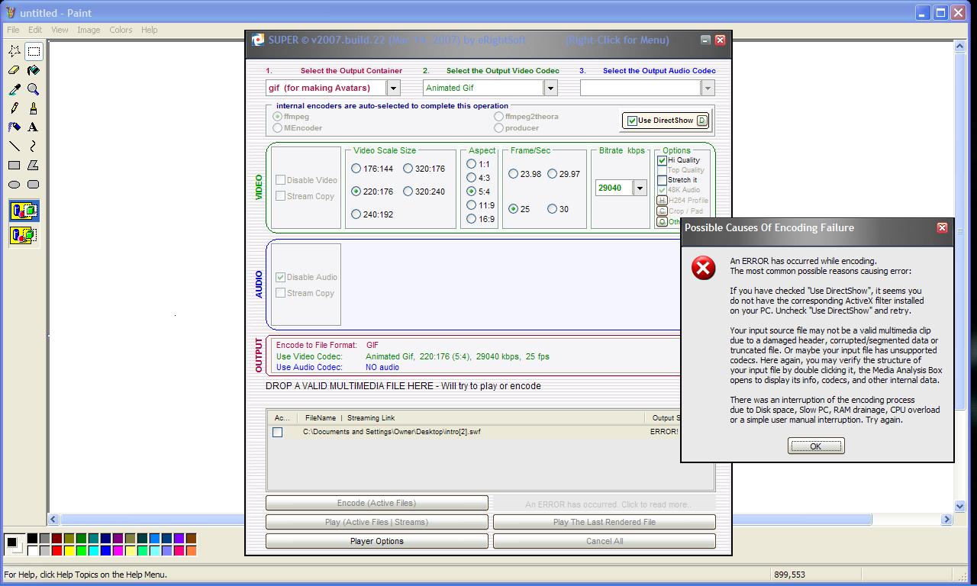Viewport: 977px width, 586px height.
Task: Choose the Ellipse shape tool
Action: (14, 185)
